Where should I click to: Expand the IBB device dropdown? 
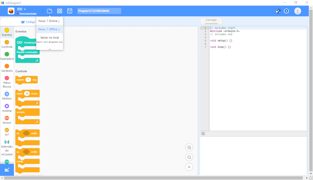(x=25, y=9)
